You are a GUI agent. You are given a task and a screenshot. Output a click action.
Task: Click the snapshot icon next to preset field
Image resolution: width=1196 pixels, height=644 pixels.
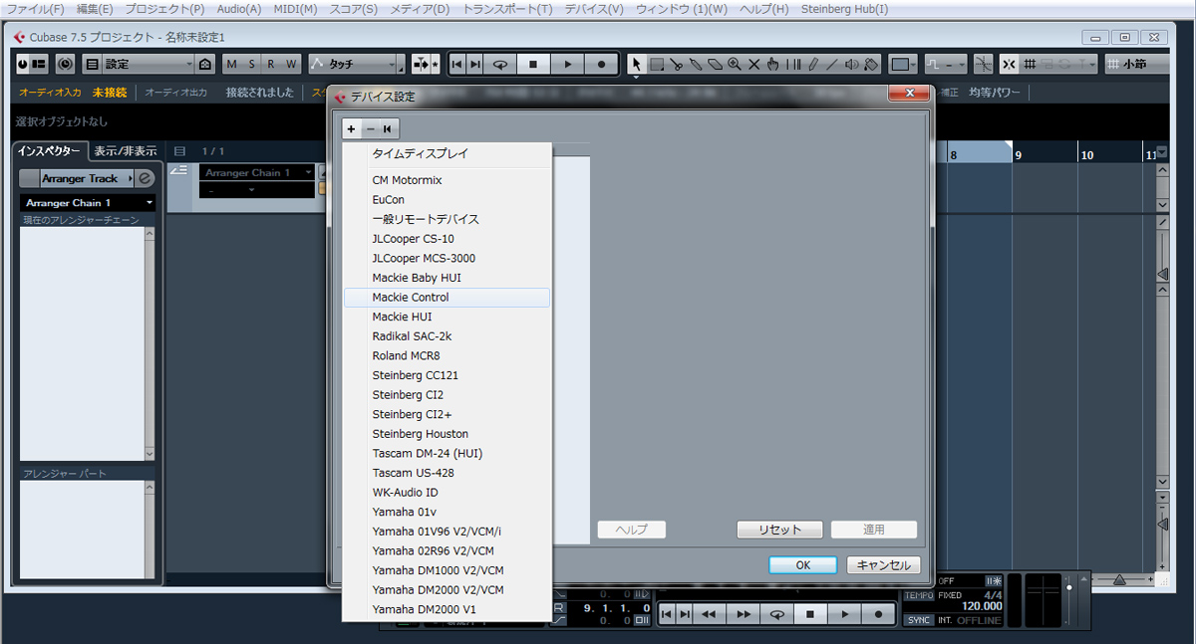point(205,64)
